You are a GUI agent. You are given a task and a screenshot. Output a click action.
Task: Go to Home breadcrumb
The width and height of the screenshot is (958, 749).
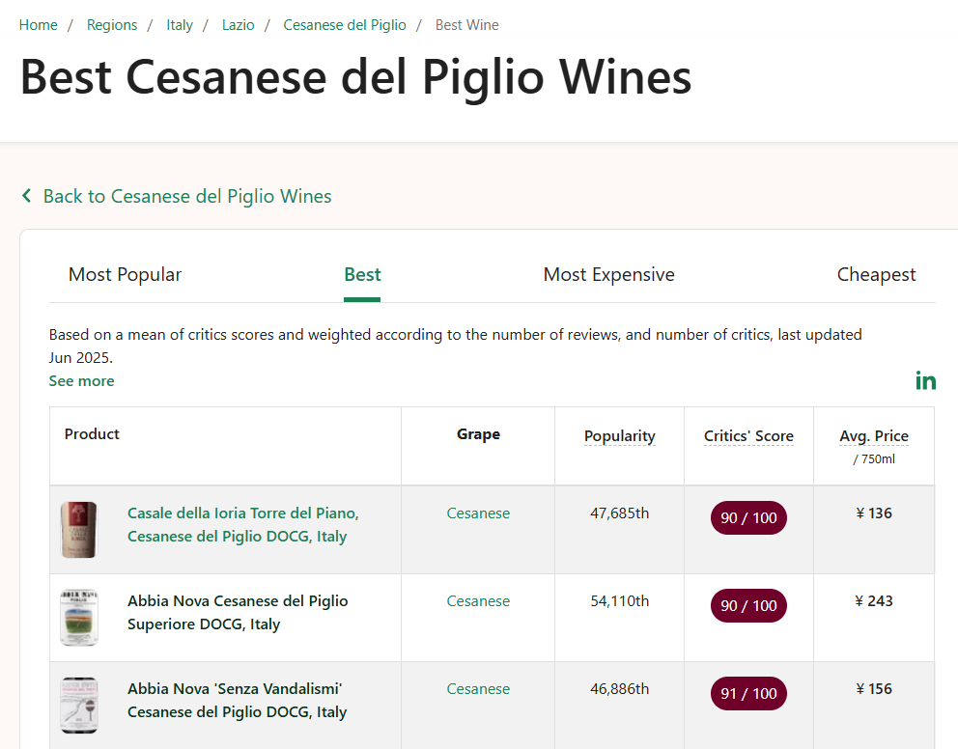click(x=39, y=25)
